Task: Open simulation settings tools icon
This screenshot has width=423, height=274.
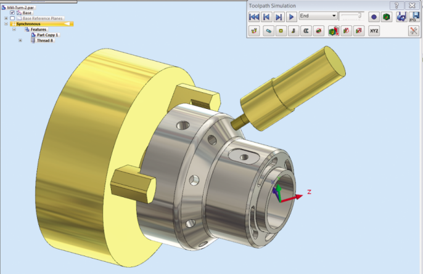Action: coord(414,31)
